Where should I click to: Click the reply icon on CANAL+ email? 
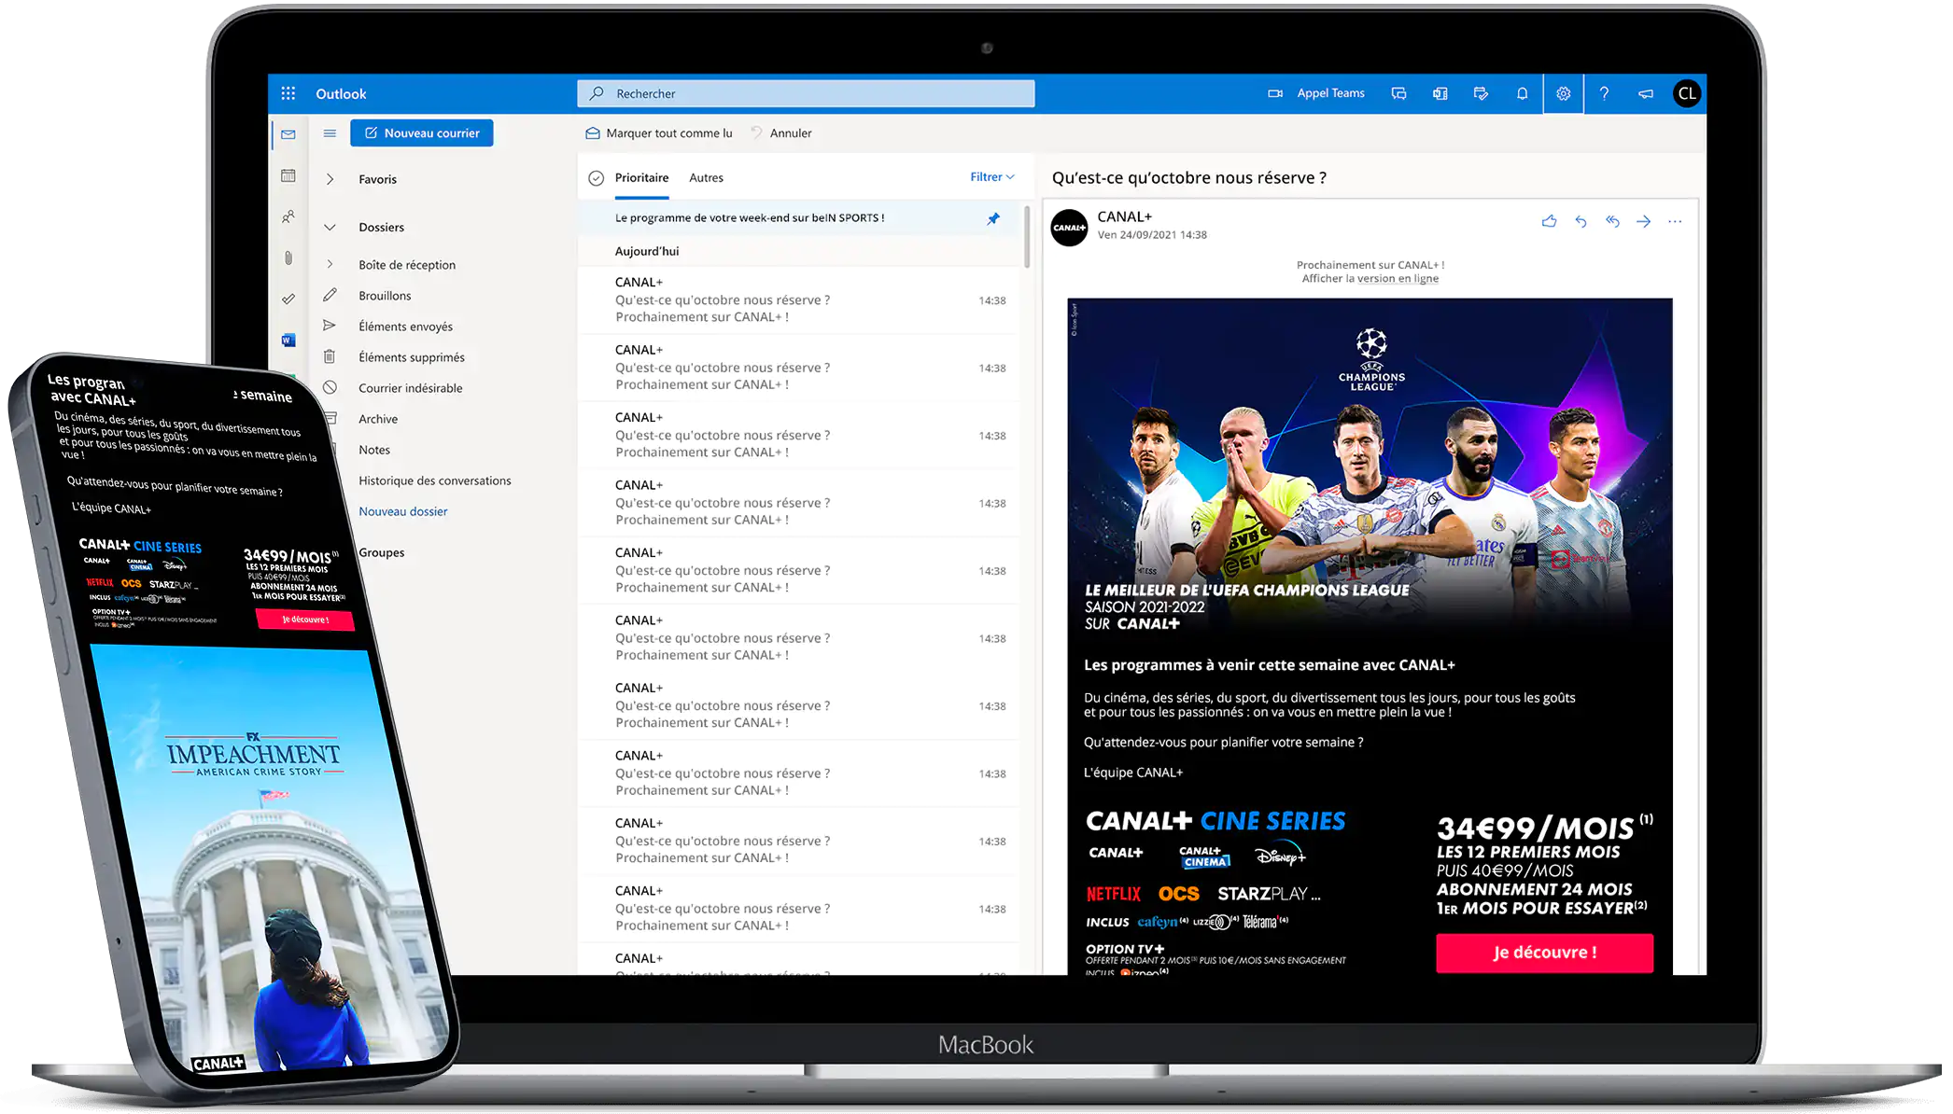coord(1581,221)
